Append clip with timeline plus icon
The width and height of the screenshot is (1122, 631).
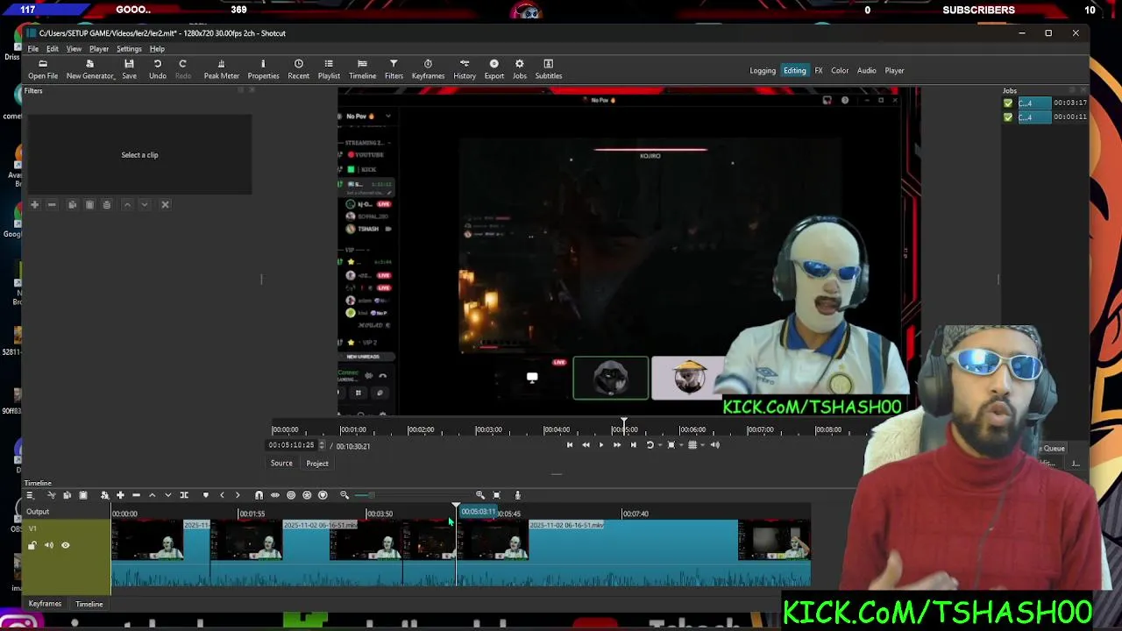120,495
